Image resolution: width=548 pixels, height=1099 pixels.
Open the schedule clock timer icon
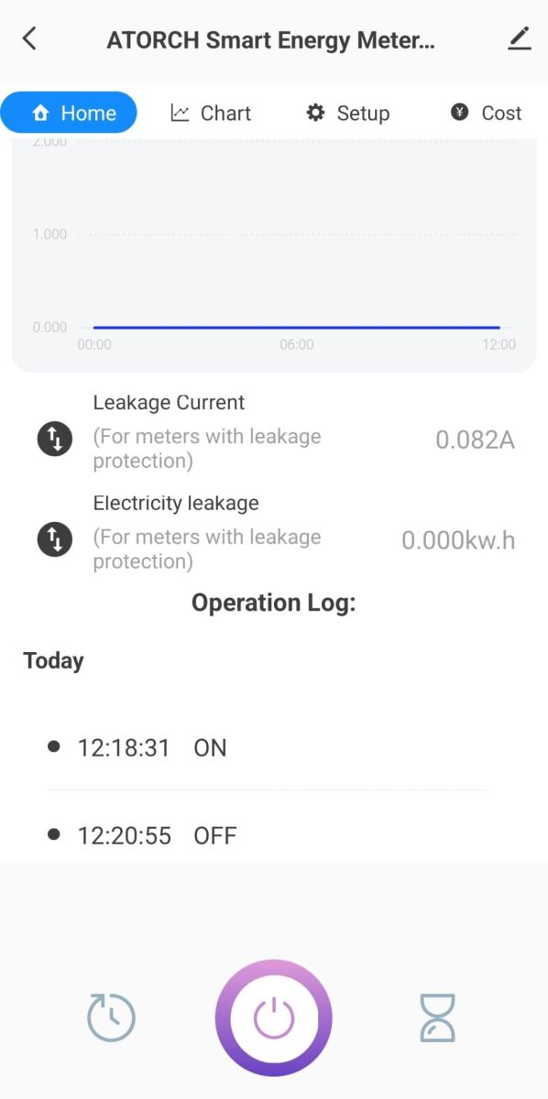(111, 1017)
